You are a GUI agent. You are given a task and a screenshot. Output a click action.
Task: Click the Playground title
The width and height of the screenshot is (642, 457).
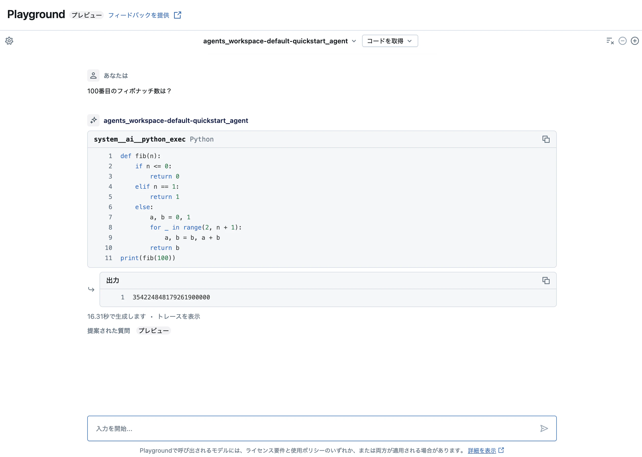pyautogui.click(x=36, y=14)
